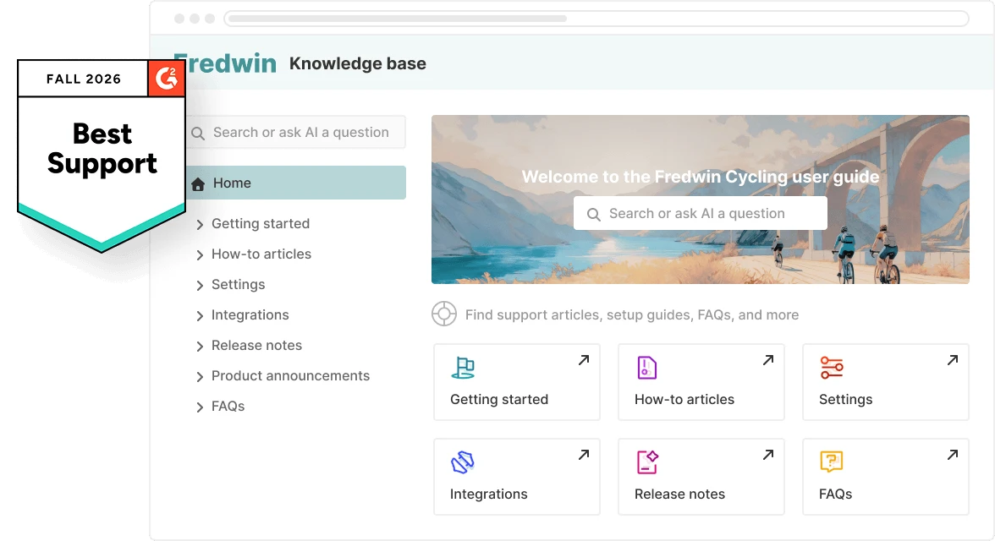Click the FAQs question bubble icon
Image resolution: width=995 pixels, height=541 pixels.
click(x=831, y=462)
